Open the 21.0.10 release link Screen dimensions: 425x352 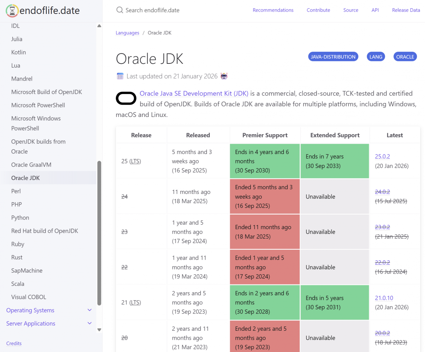pyautogui.click(x=384, y=298)
